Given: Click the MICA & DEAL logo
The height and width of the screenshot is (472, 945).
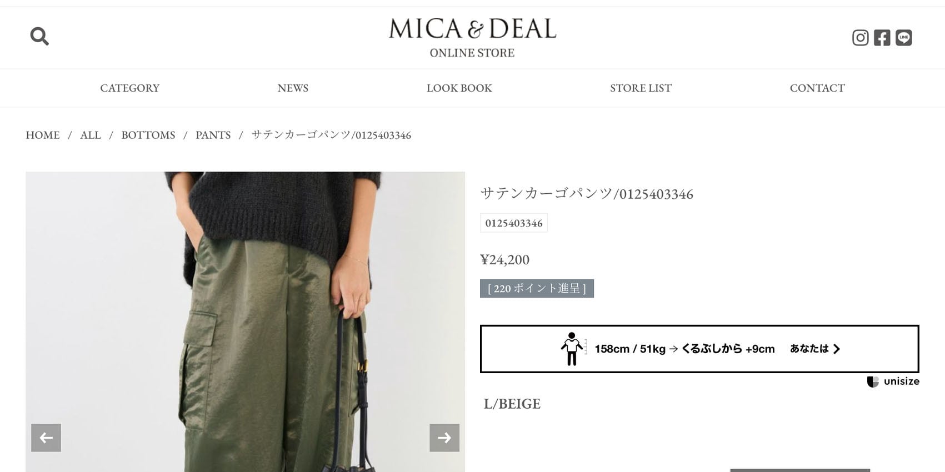Looking at the screenshot, I should click(x=472, y=37).
